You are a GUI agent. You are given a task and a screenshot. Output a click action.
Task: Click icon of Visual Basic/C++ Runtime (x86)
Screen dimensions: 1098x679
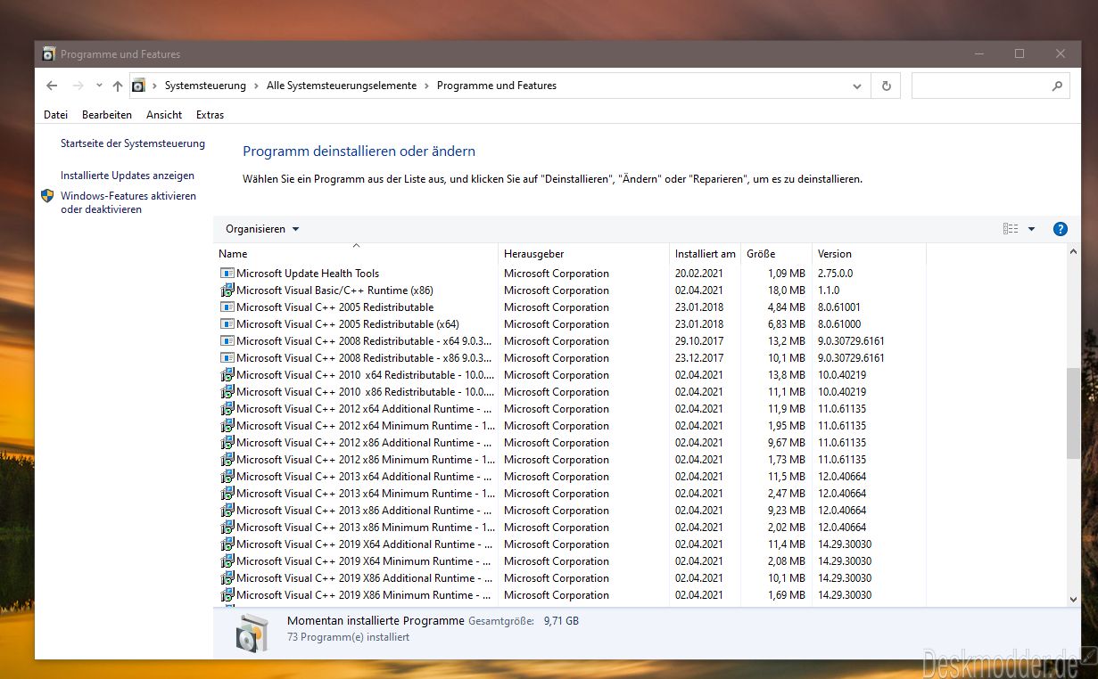coord(227,290)
